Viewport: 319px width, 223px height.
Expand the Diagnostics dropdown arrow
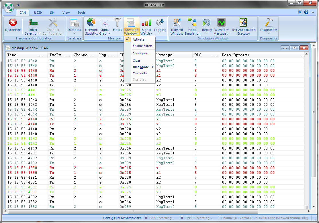[269, 33]
